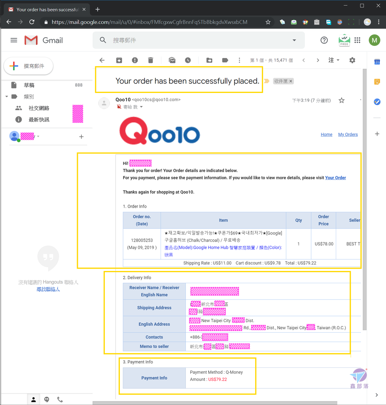This screenshot has height=405, width=386.
Task: Open input method dropdown 注
Action: [333, 60]
